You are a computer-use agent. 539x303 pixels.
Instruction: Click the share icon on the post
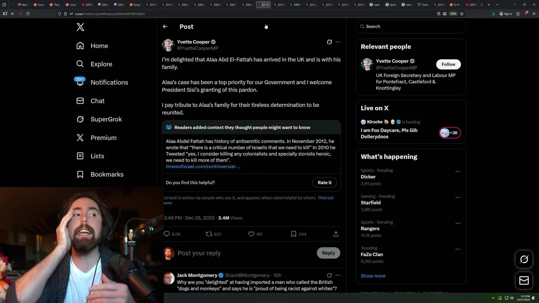click(x=336, y=234)
